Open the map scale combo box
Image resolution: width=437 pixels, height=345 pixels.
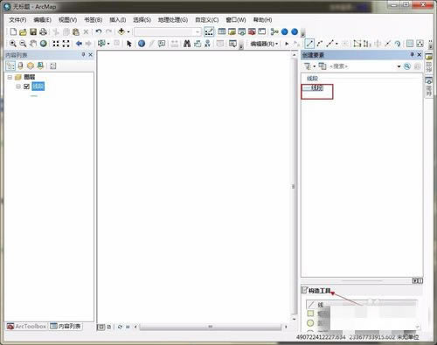(168, 31)
